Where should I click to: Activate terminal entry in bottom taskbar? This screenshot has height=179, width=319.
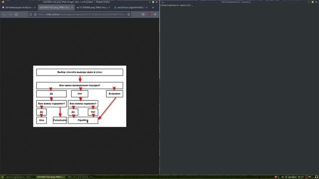pyautogui.click(x=19, y=177)
